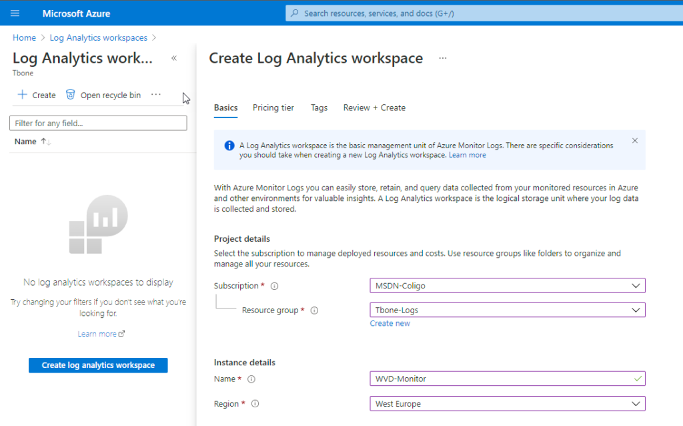Focus the Name input WVD-Monitor

[508, 379]
